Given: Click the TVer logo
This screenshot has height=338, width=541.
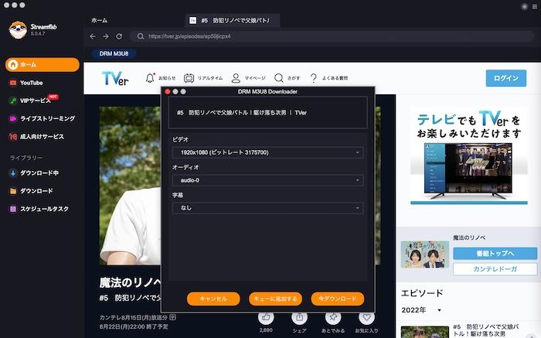Looking at the screenshot, I should [115, 78].
